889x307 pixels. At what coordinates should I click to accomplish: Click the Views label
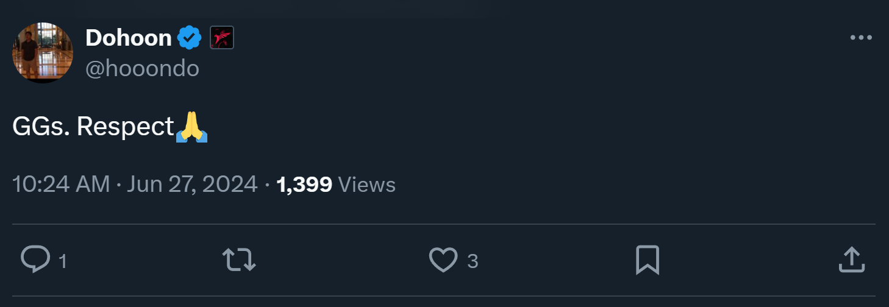click(366, 185)
